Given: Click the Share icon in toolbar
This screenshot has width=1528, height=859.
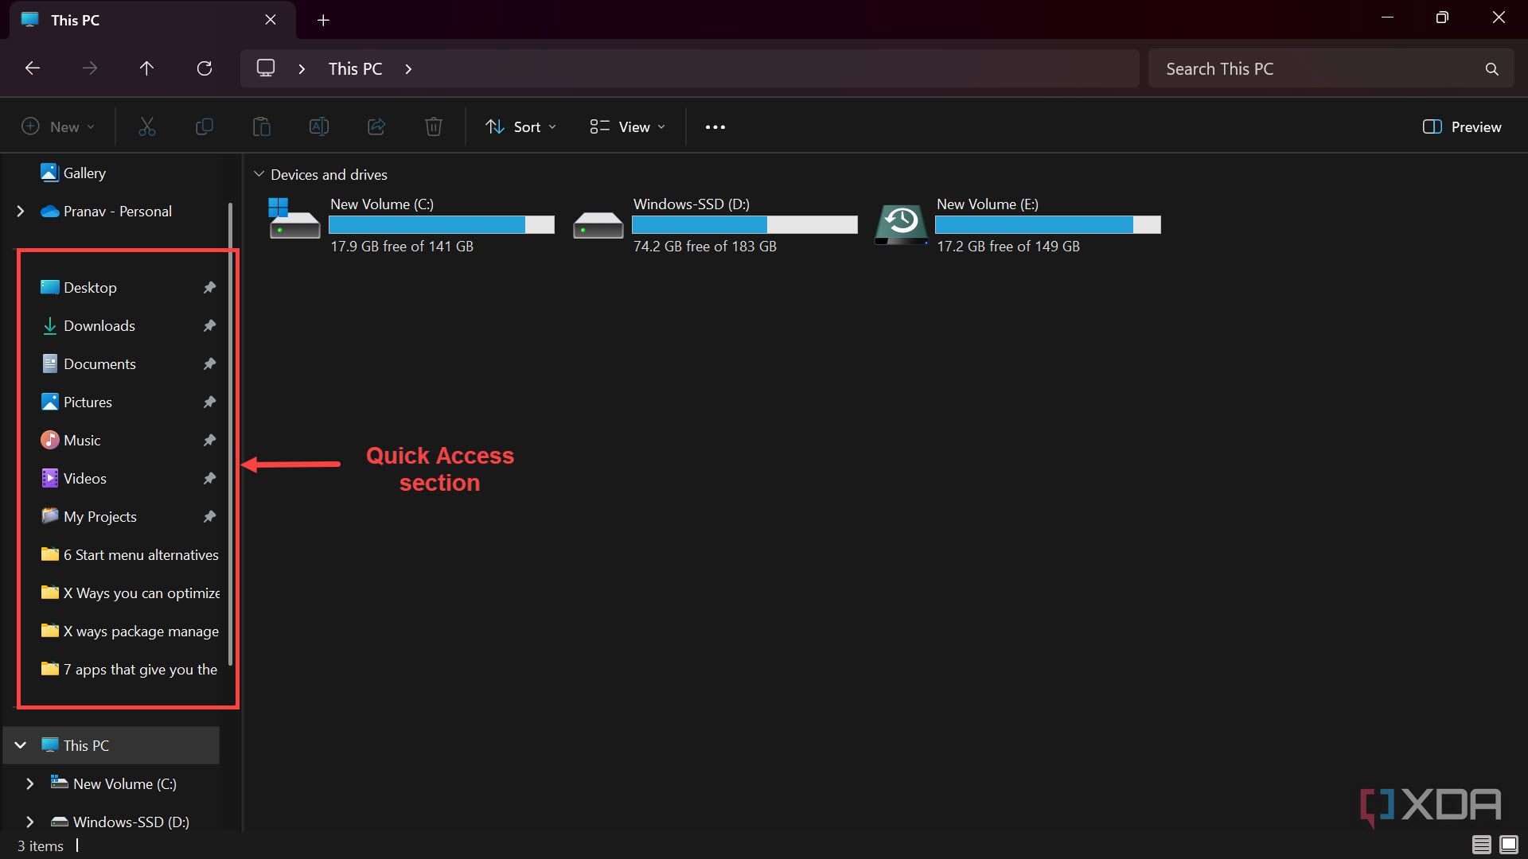Looking at the screenshot, I should (376, 126).
